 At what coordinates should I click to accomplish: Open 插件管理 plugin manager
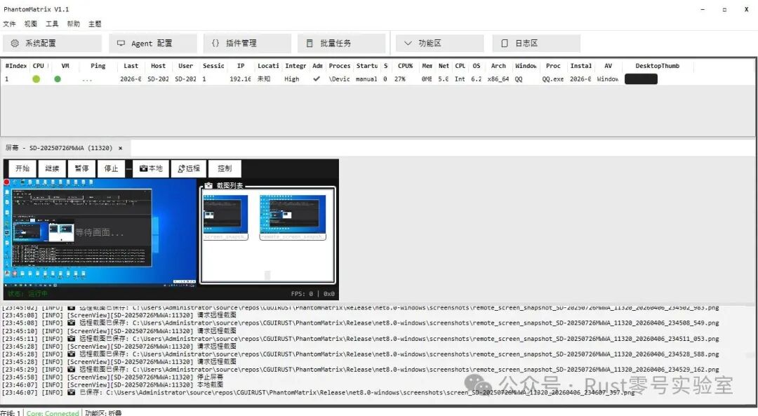(247, 43)
